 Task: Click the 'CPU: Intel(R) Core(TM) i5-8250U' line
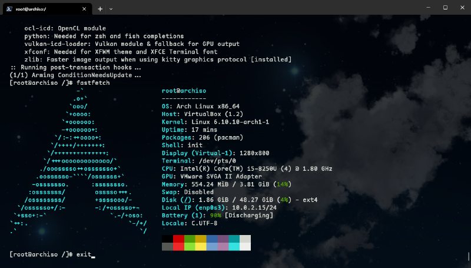point(247,169)
